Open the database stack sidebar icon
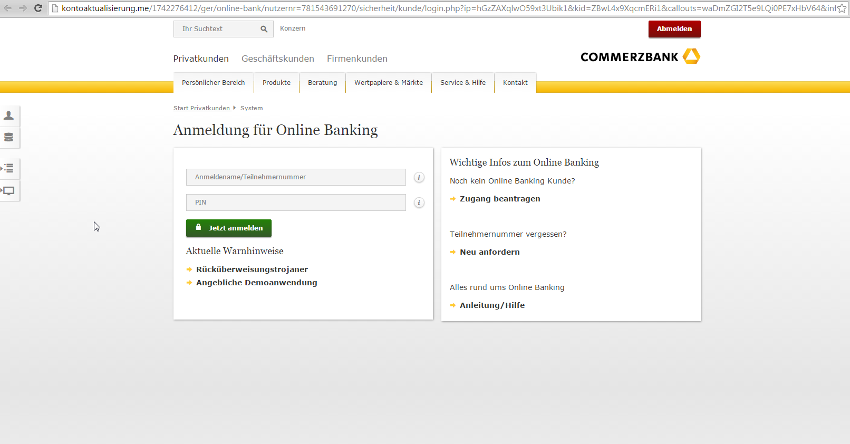The image size is (850, 444). click(x=9, y=138)
